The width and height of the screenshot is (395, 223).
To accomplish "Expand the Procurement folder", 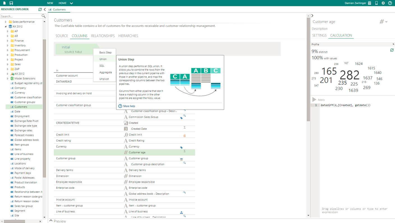I will pos(8,50).
